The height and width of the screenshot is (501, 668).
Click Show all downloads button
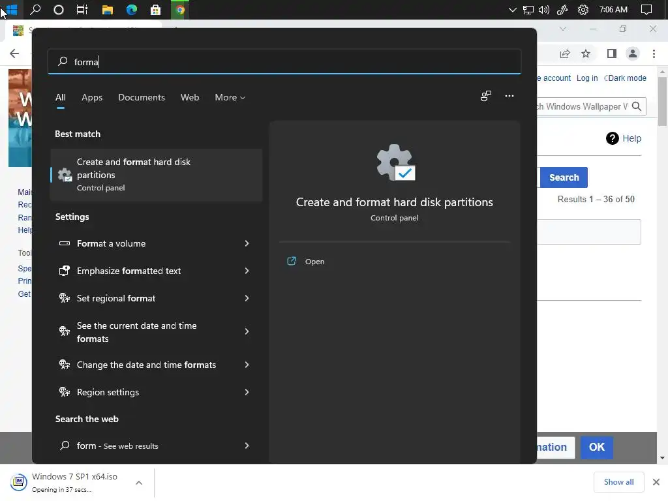[618, 482]
